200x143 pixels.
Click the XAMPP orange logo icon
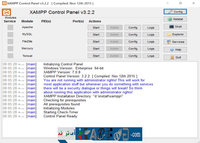coord(7,13)
